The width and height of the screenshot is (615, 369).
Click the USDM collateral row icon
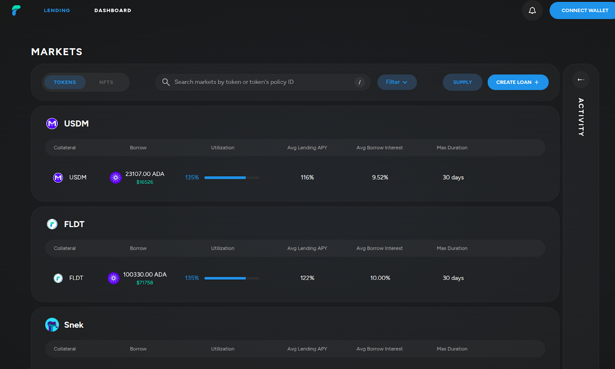(x=58, y=177)
